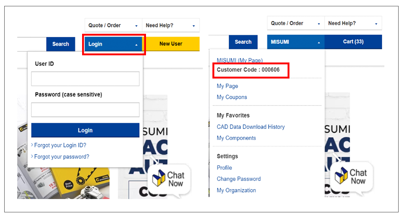Open My Components
This screenshot has width=402, height=217.
click(x=237, y=138)
